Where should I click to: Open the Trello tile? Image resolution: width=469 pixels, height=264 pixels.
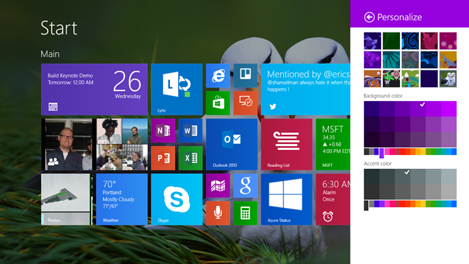click(246, 76)
